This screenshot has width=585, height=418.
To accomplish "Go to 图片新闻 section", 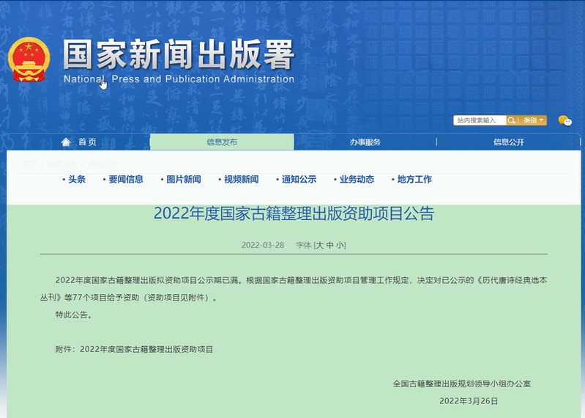I will tap(183, 180).
